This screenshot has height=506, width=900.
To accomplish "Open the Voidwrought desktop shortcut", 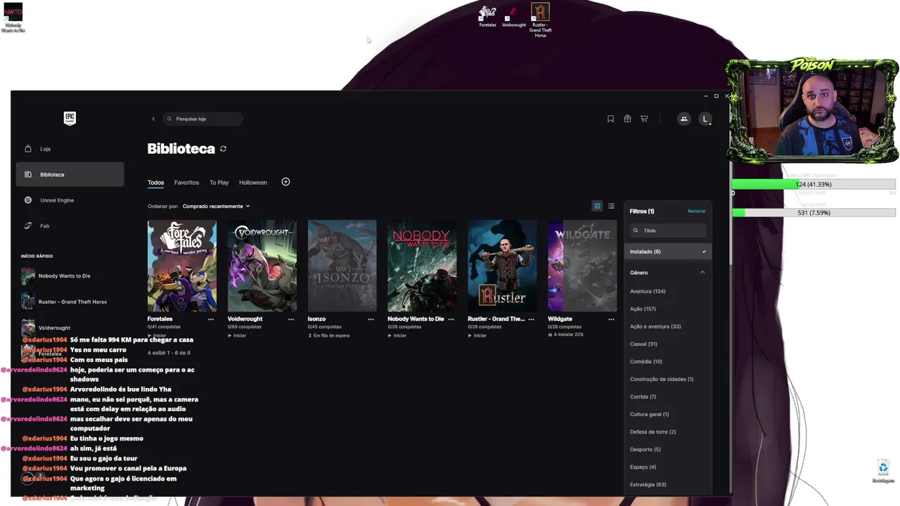I will click(514, 16).
